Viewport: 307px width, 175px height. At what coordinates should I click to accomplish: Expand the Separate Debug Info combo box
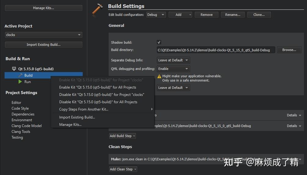(x=173, y=60)
